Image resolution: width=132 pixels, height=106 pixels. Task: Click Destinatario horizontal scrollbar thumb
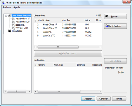(x=59, y=91)
